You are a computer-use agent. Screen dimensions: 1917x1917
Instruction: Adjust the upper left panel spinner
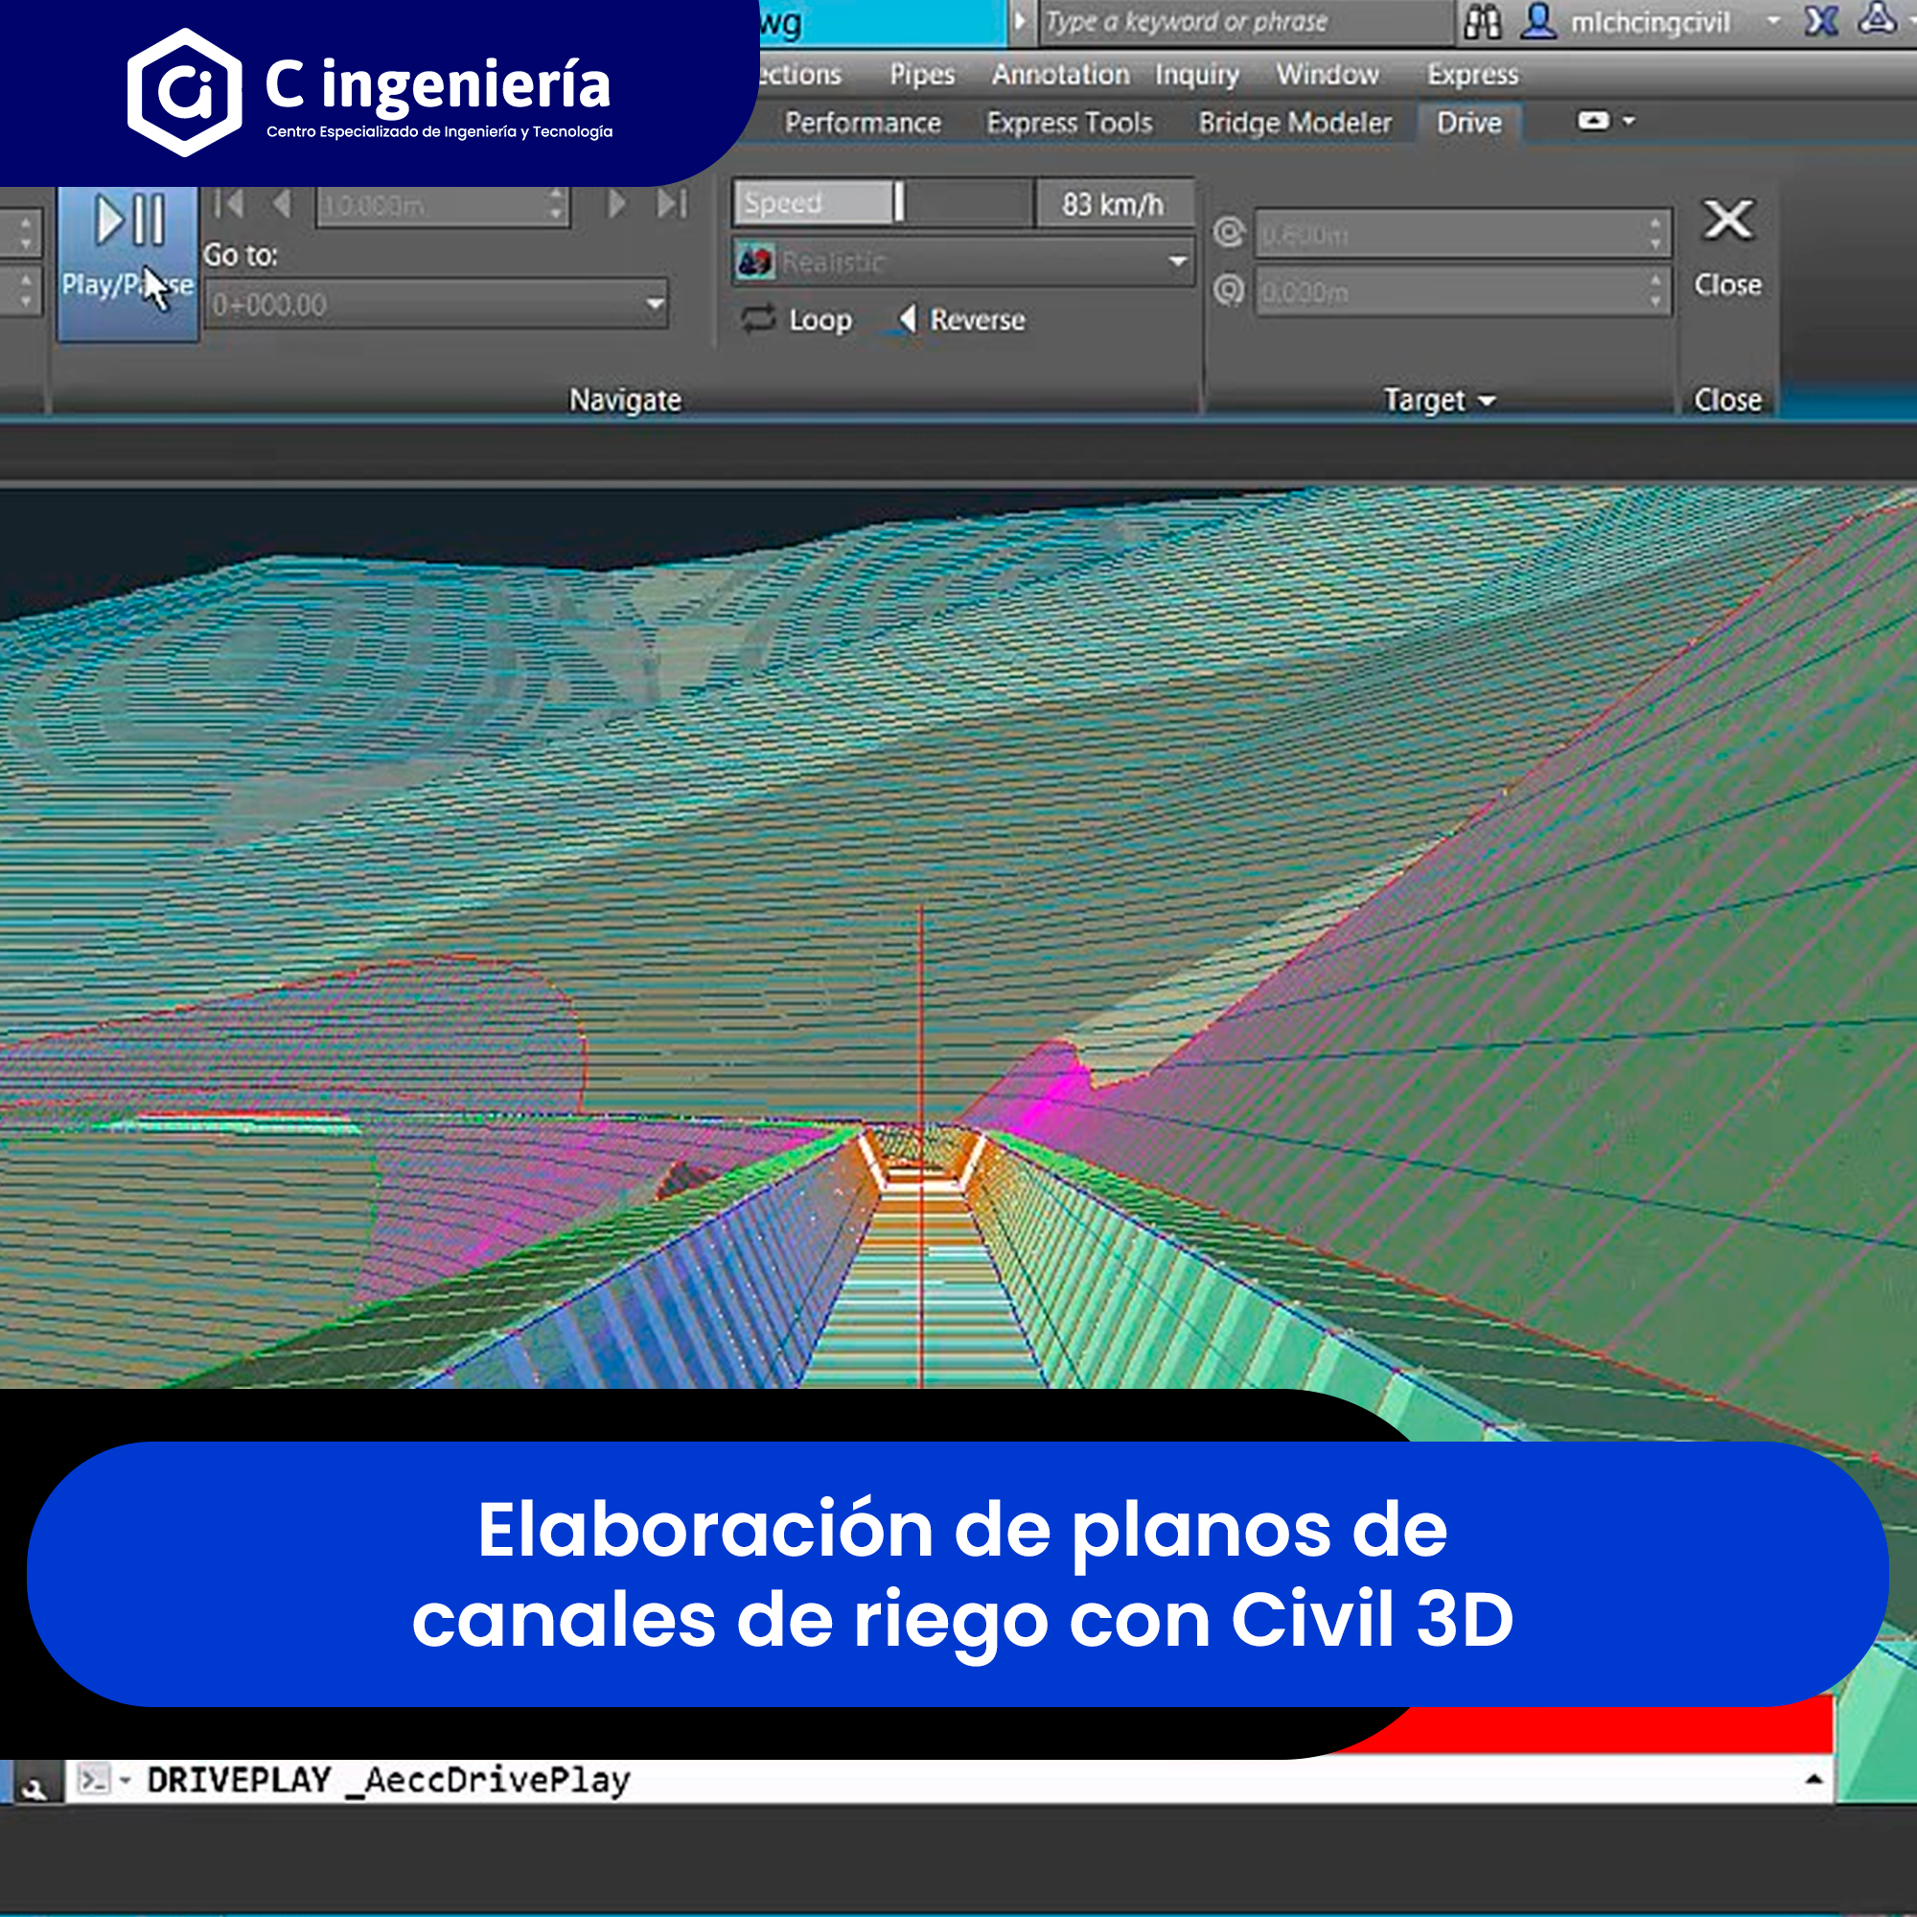point(24,234)
